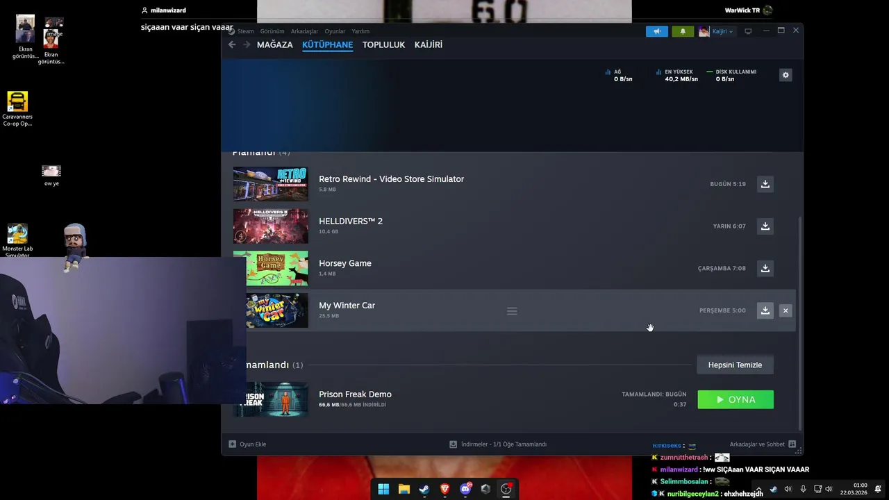Click Retro Rewind - Video Store Simulator title
Screen dimensions: 889x500
tap(391, 179)
